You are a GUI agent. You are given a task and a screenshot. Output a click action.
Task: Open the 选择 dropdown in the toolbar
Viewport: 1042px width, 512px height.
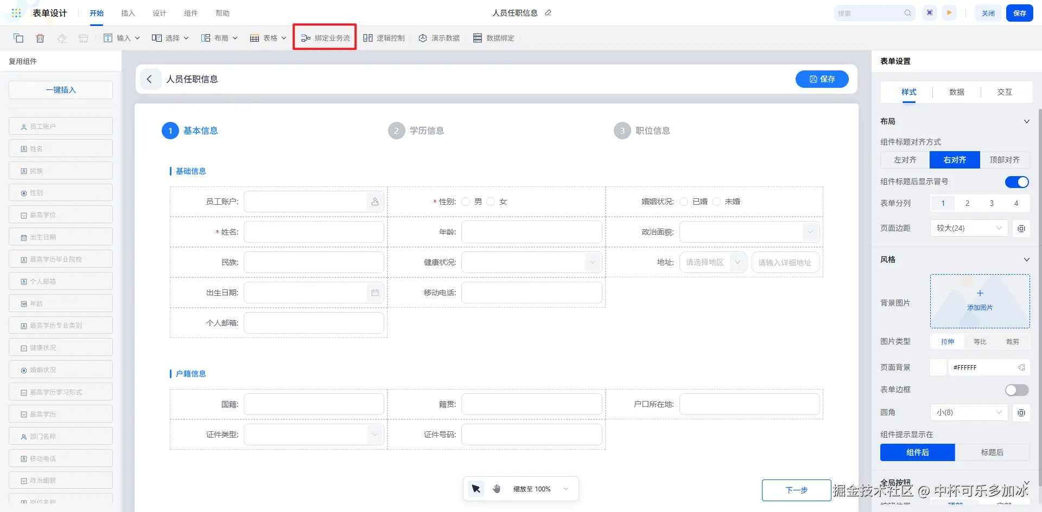(x=170, y=38)
